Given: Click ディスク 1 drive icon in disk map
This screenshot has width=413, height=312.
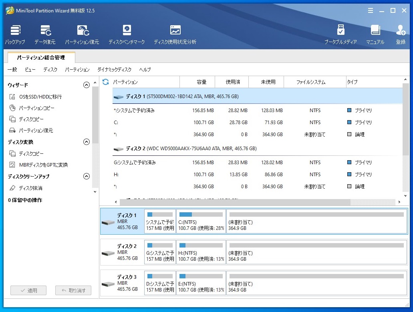Looking at the screenshot, I should pos(108,222).
